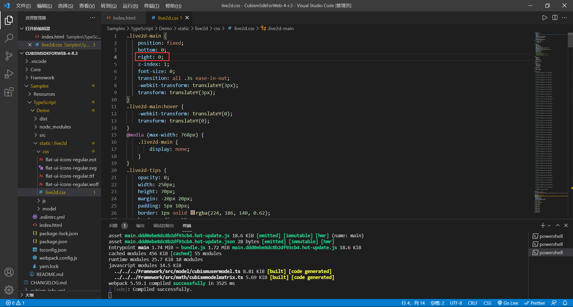This screenshot has height=307, width=573.
Task: Click the errors and warnings status indicator
Action: click(x=15, y=303)
